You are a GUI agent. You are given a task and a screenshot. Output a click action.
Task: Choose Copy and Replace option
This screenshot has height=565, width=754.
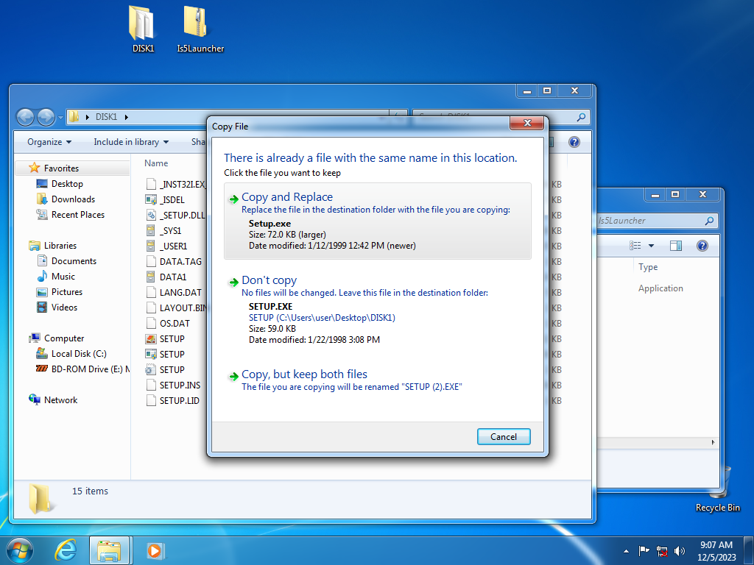click(287, 197)
